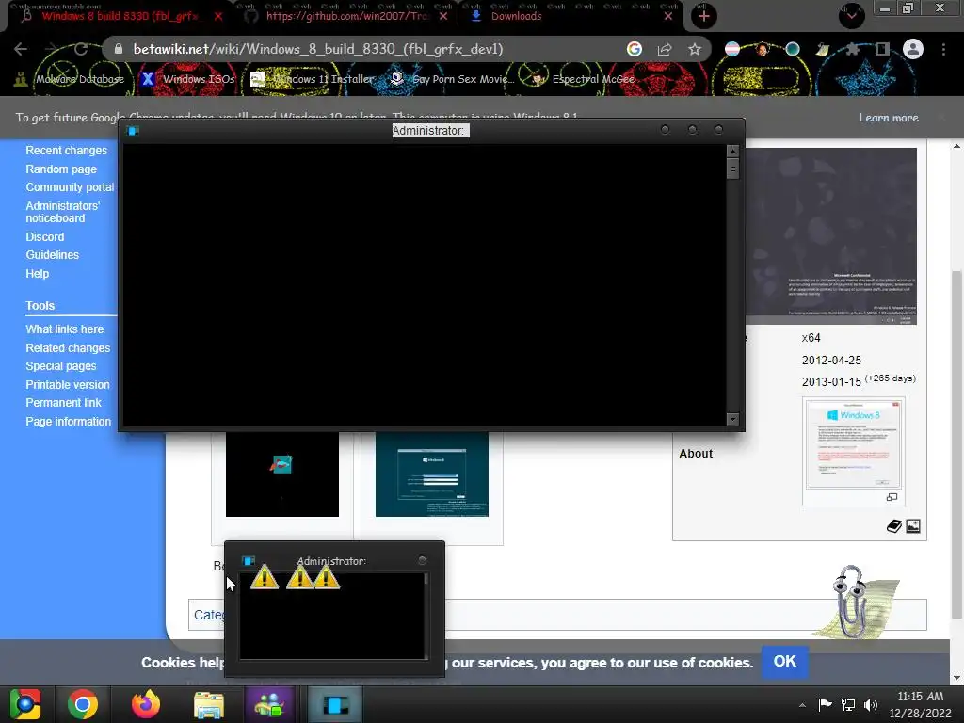964x723 pixels.
Task: Open Recent changes in wiki sidebar
Action: [x=67, y=151]
